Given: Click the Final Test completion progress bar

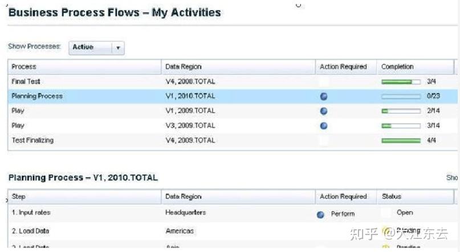Looking at the screenshot, I should tap(401, 82).
